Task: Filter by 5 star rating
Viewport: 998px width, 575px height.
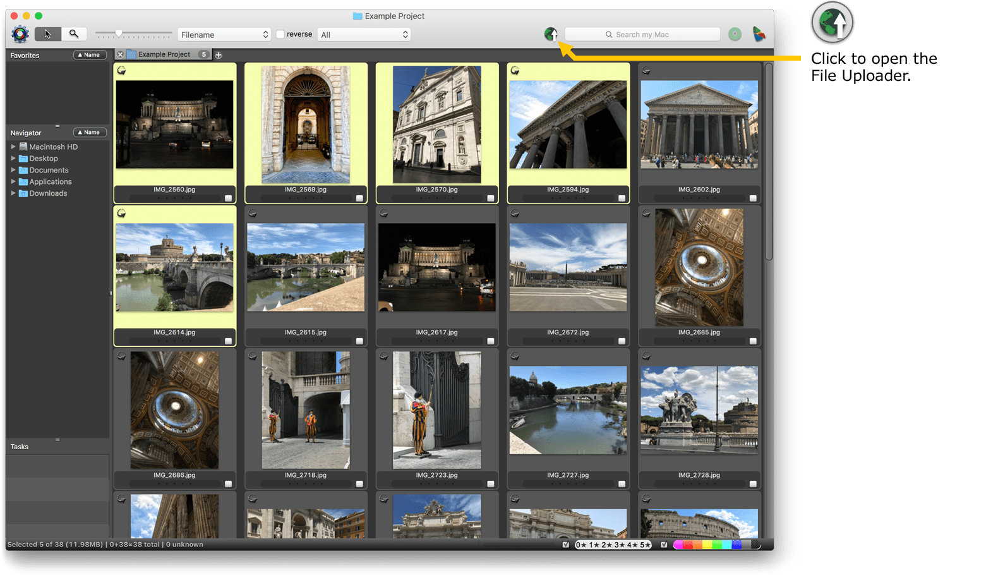Action: click(x=645, y=545)
